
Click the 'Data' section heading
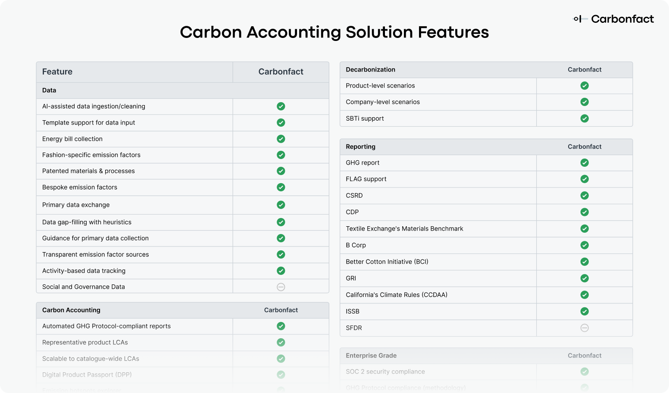pyautogui.click(x=49, y=90)
